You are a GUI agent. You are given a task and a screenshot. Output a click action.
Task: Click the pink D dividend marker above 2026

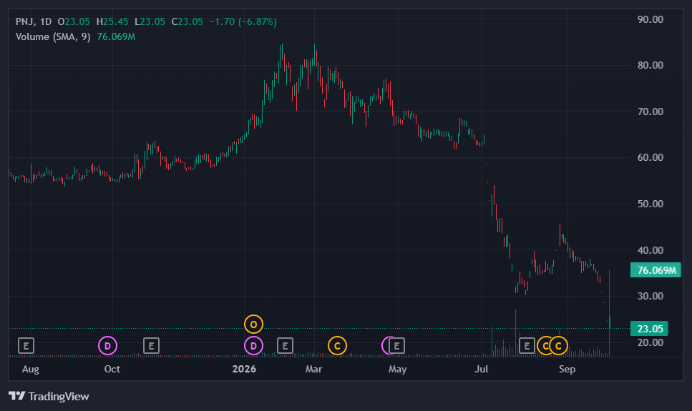click(254, 346)
